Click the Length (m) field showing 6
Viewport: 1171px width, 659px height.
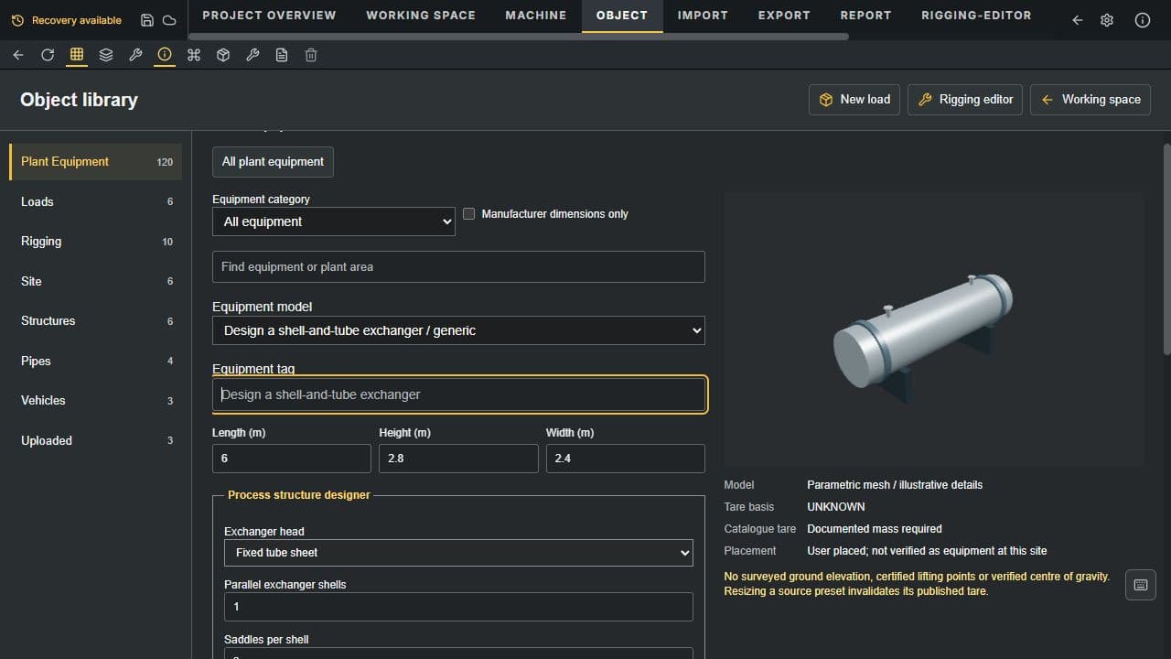292,459
